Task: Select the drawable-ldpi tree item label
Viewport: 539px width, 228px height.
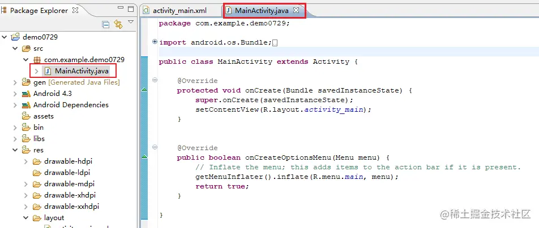Action: (67, 173)
